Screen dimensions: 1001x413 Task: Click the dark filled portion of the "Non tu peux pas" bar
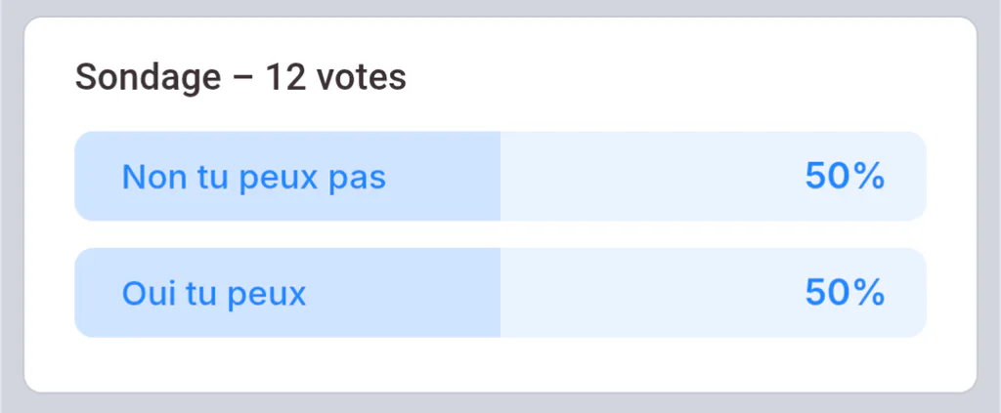(287, 176)
